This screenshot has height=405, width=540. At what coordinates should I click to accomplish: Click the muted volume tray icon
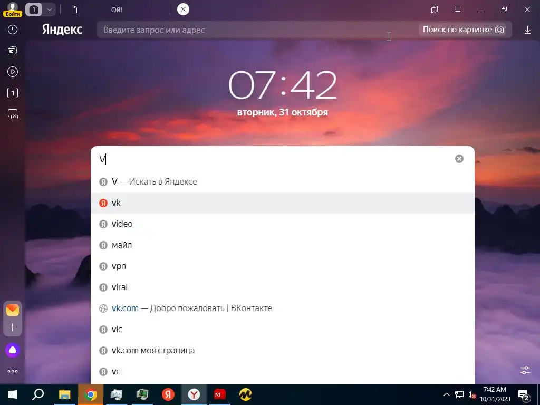pyautogui.click(x=471, y=394)
